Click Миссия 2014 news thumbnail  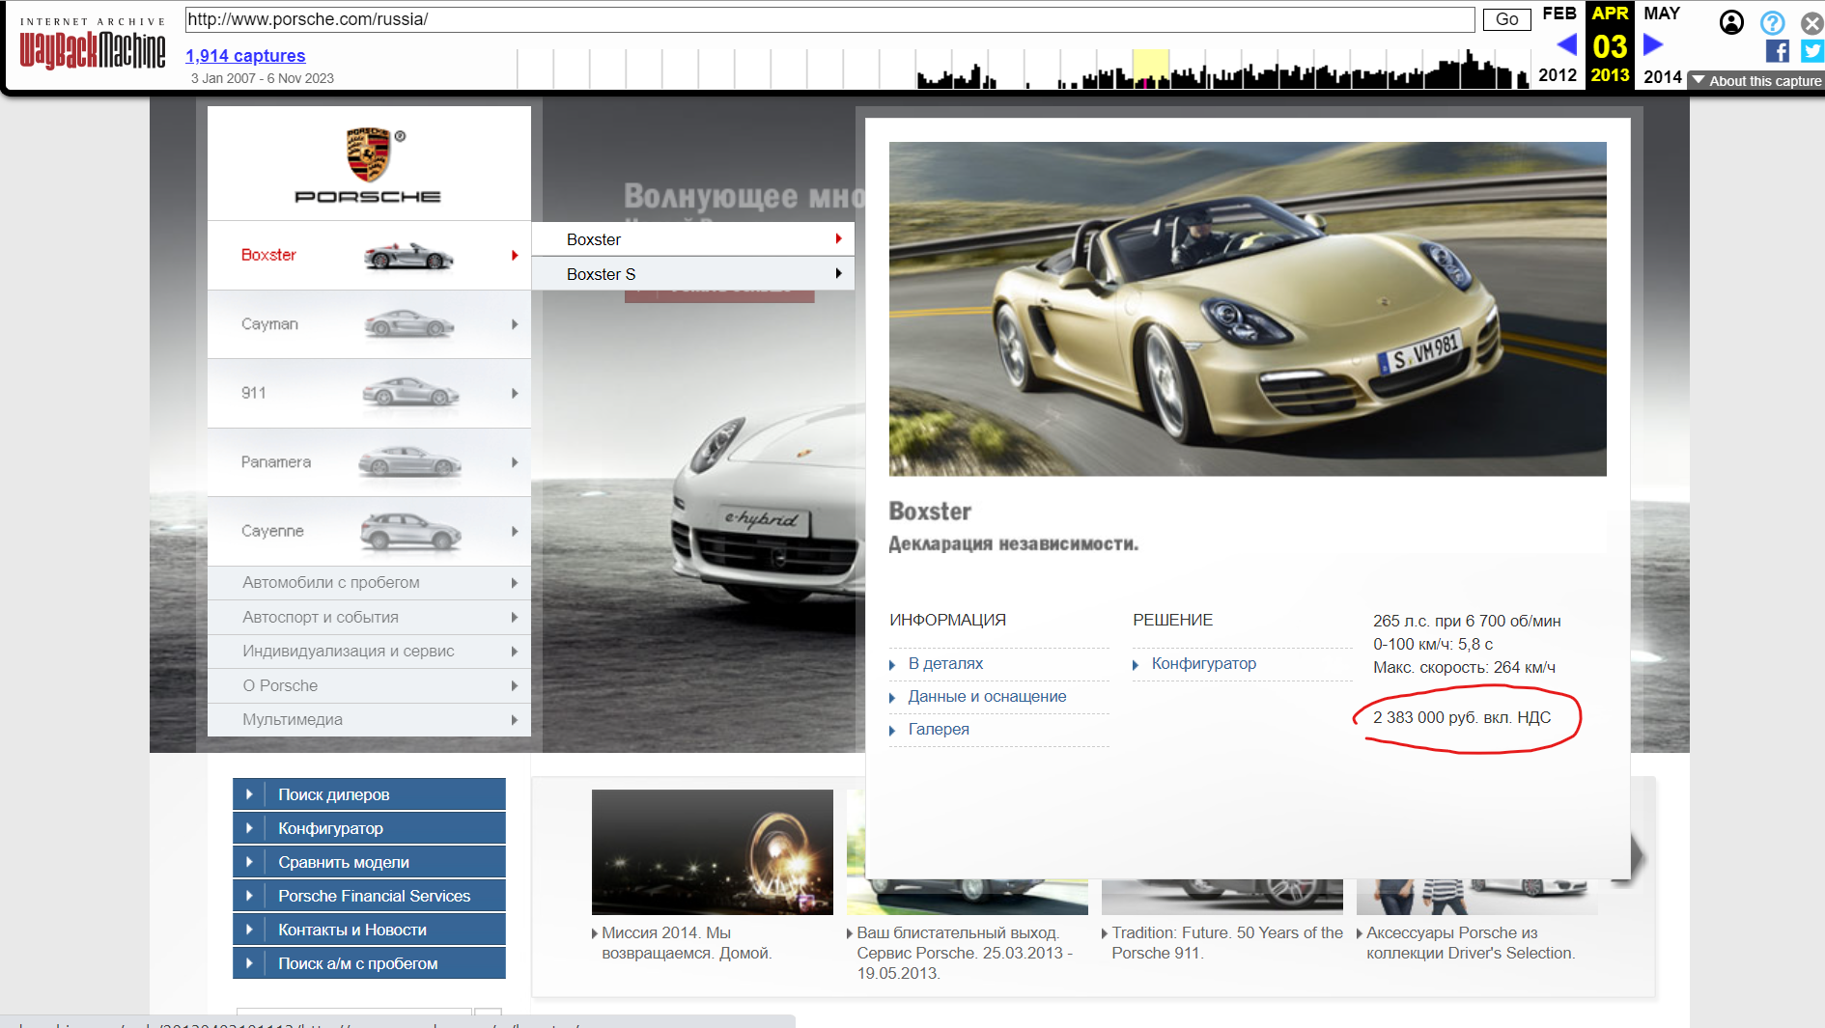tap(713, 852)
